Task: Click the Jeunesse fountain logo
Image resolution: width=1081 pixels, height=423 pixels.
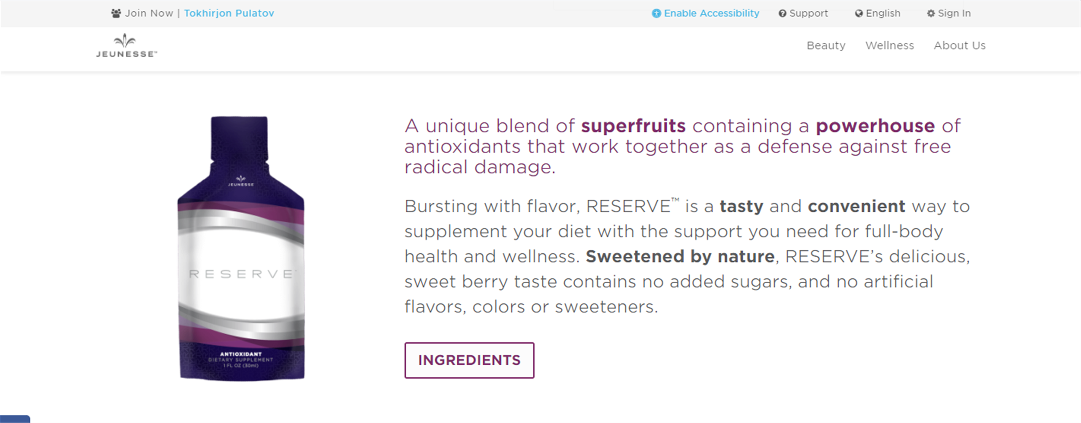Action: click(125, 41)
